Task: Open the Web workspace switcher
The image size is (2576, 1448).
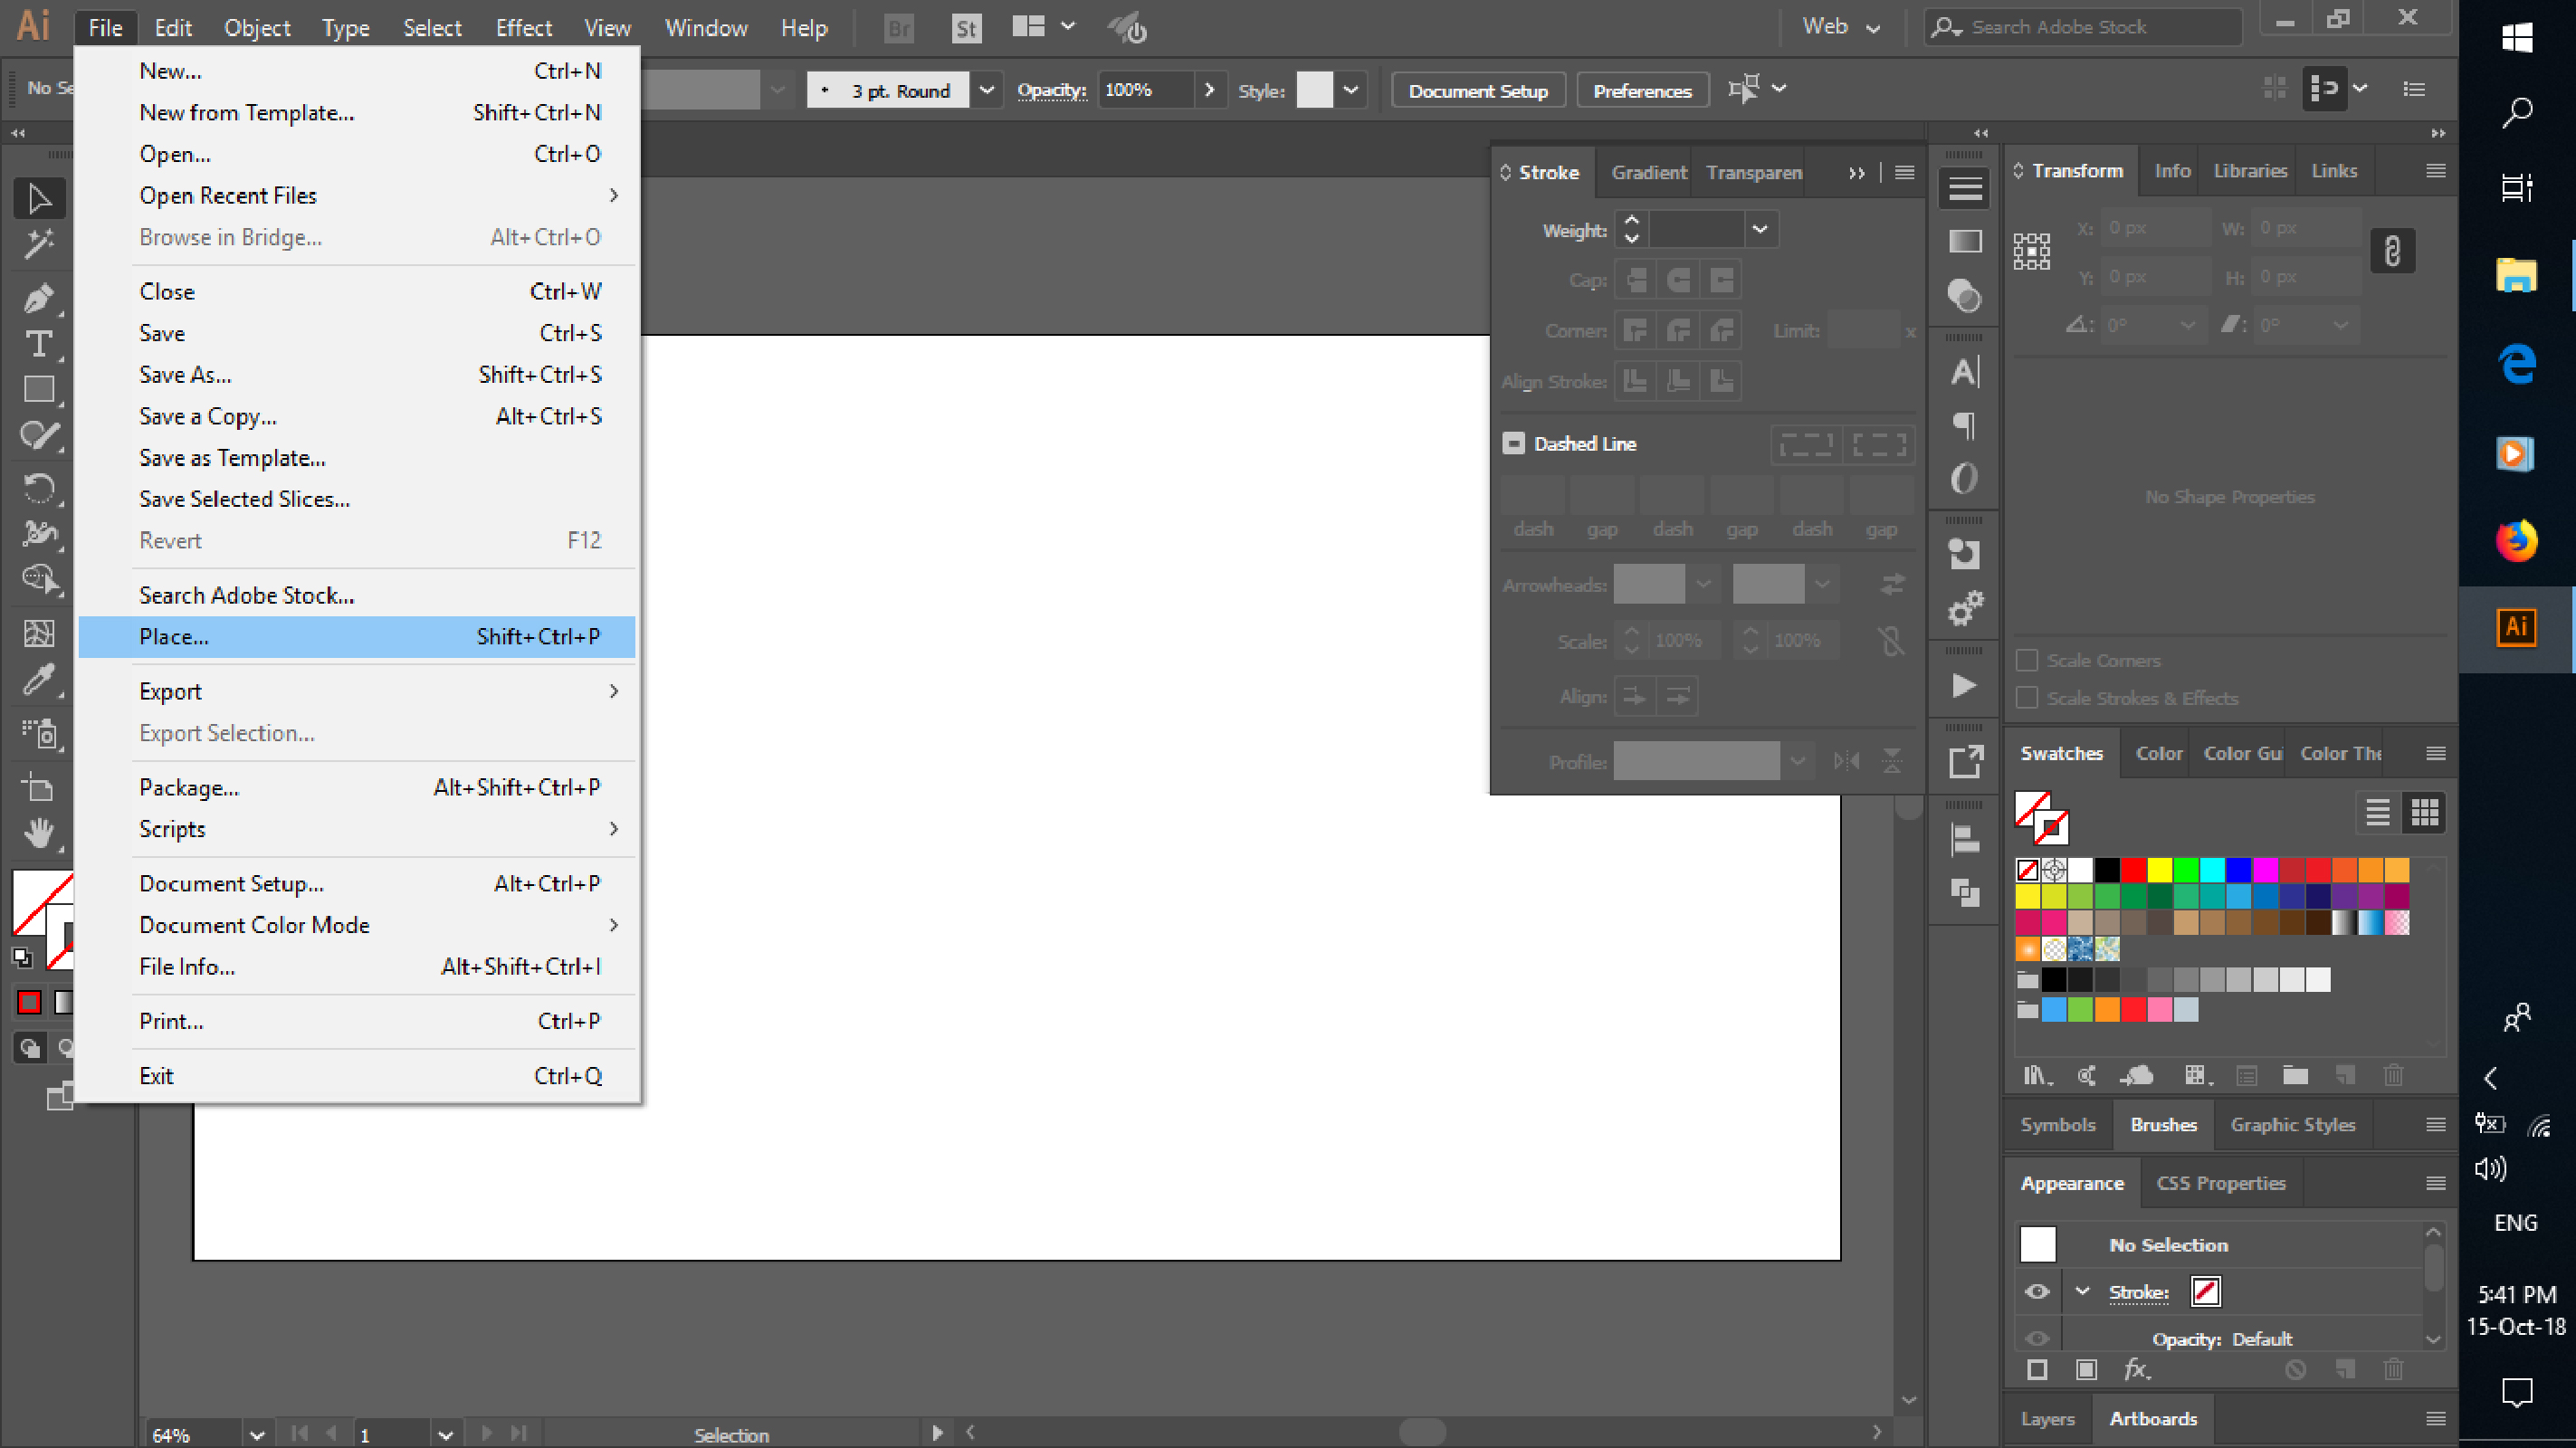Action: (1842, 27)
